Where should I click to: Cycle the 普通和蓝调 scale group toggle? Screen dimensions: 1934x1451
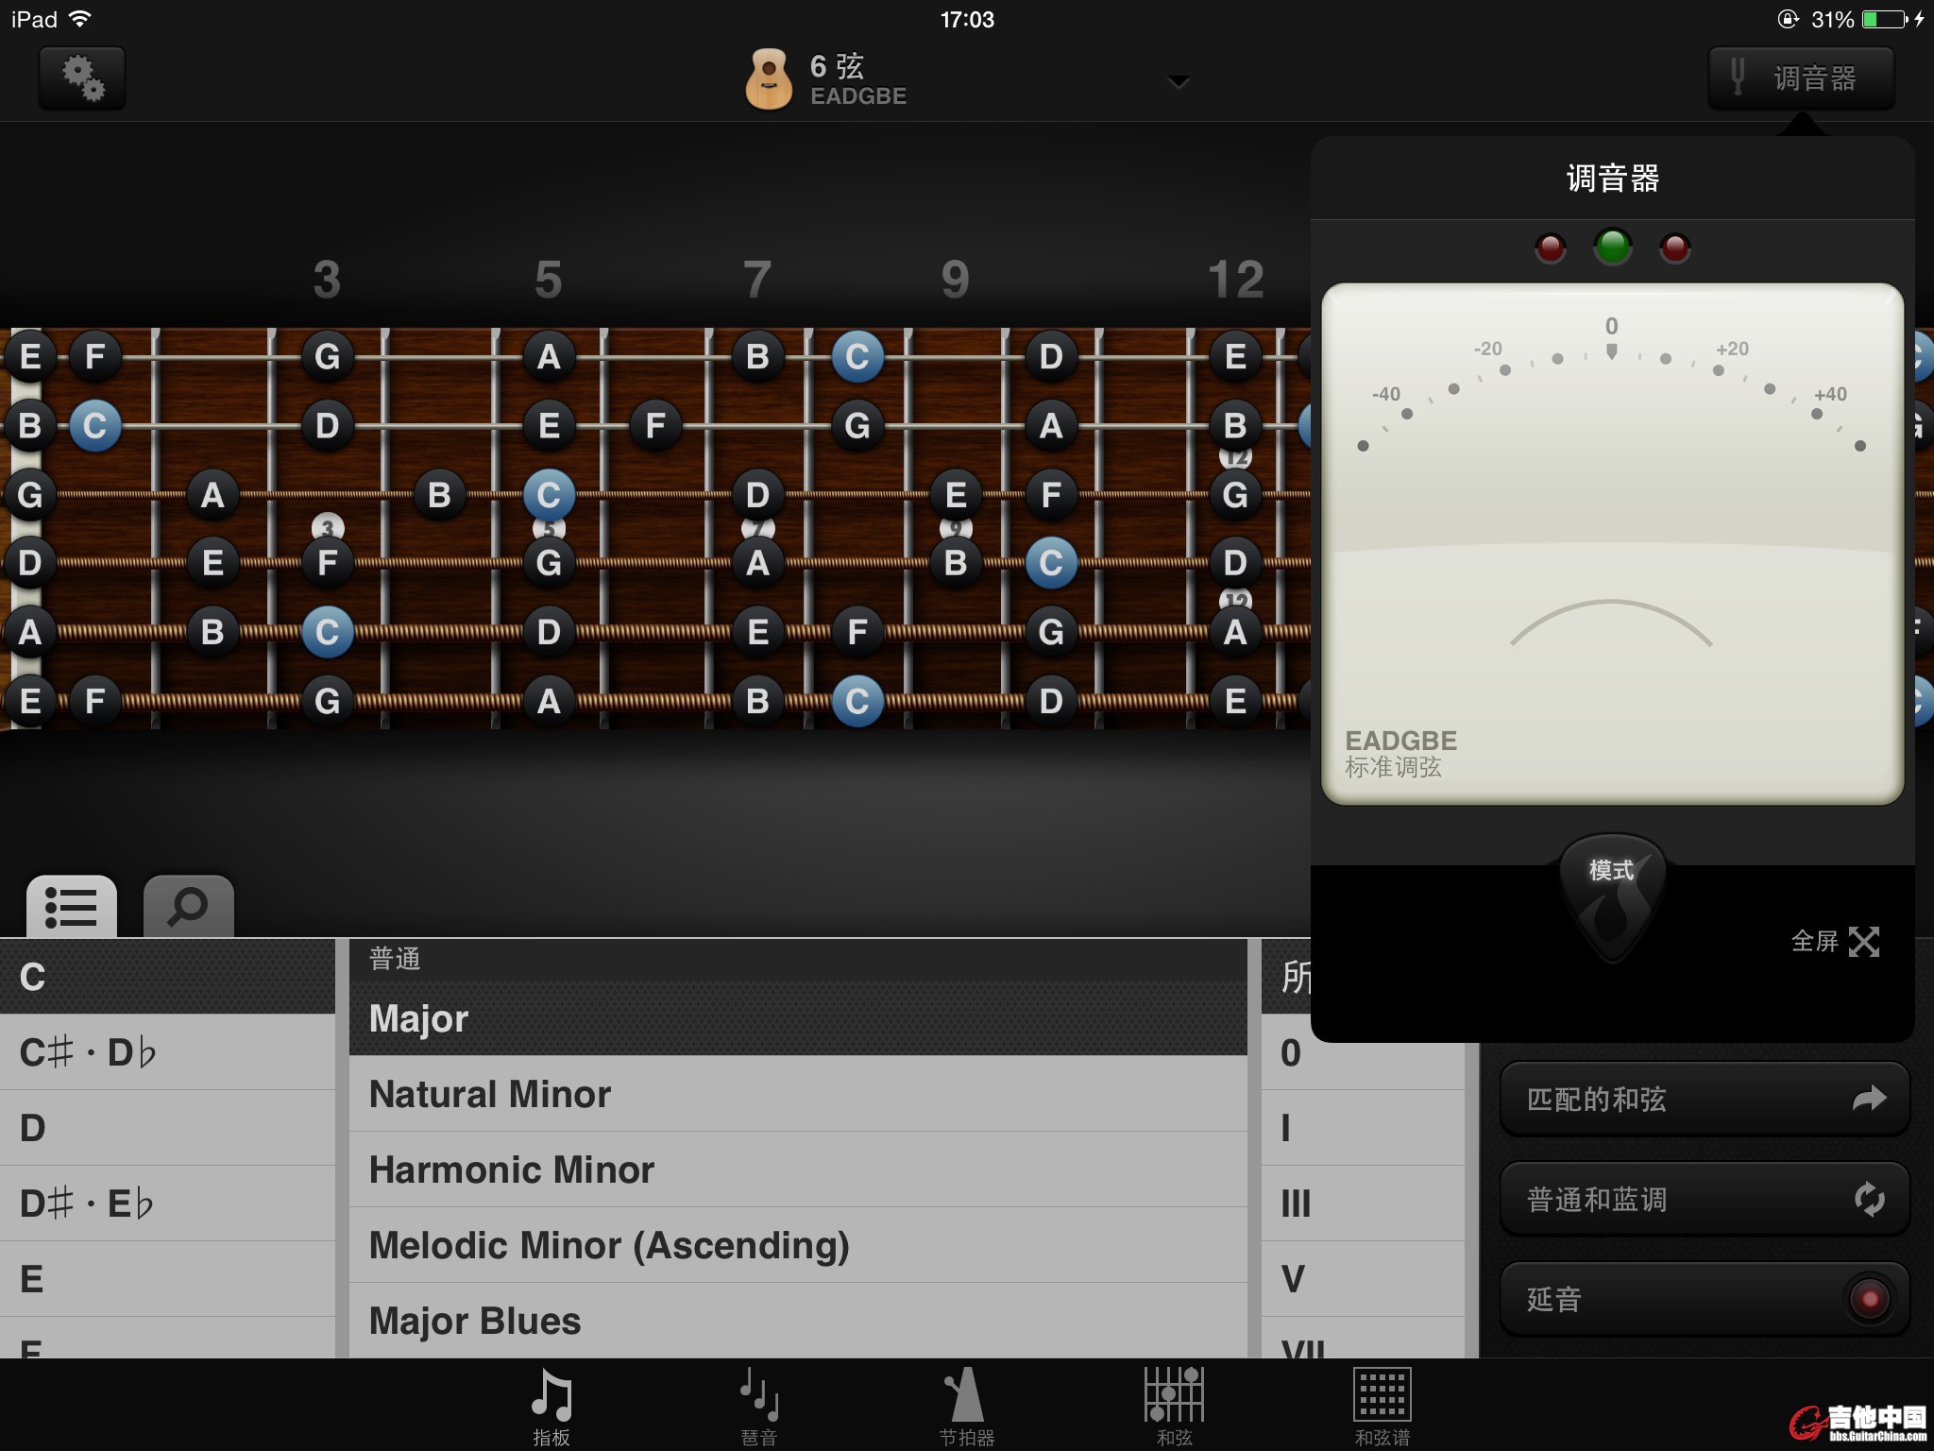point(1869,1200)
